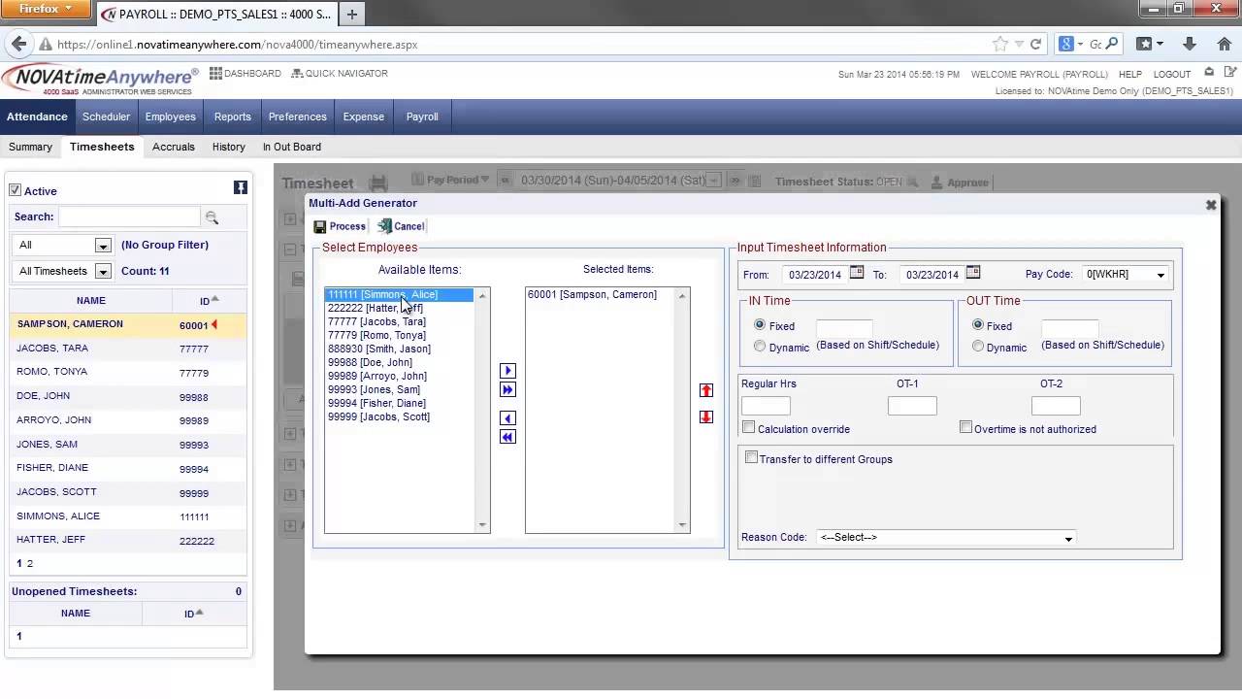
Task: Select the Fixed IN Time radio button
Action: 760,325
